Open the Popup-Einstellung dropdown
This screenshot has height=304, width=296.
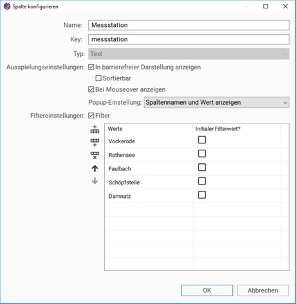coord(216,102)
